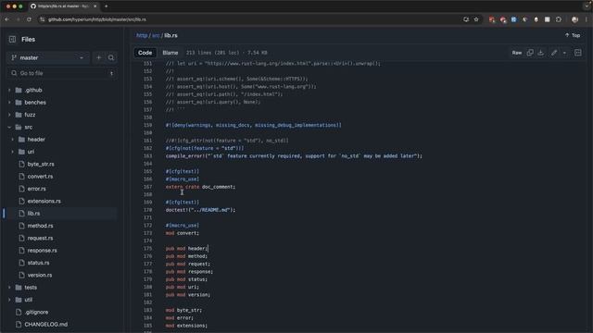Click line number 159

[x=147, y=125]
